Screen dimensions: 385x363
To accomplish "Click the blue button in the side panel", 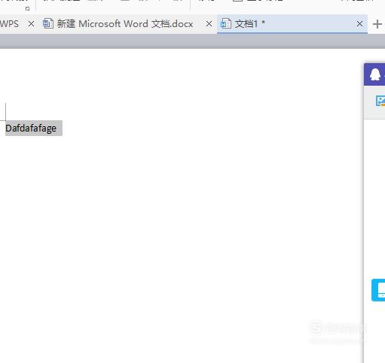I will tap(378, 290).
